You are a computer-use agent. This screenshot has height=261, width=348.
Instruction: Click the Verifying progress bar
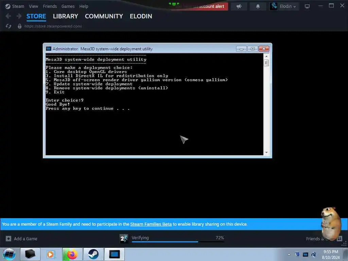pos(178,242)
